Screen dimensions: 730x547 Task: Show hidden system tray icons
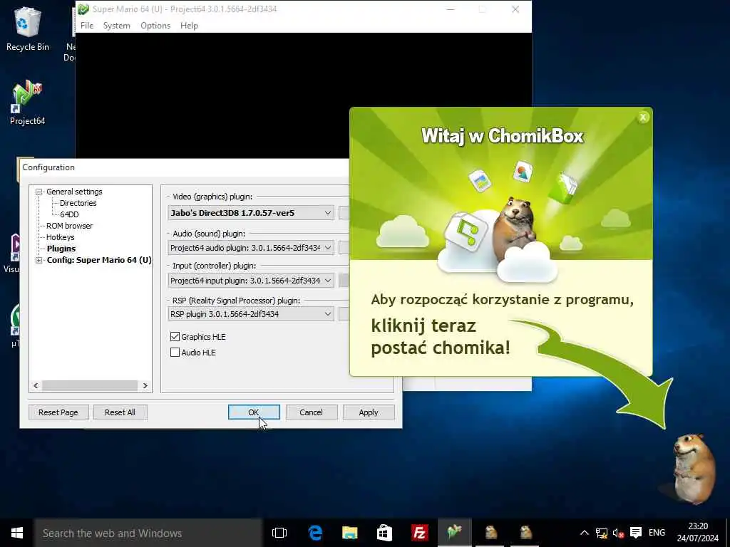[585, 533]
